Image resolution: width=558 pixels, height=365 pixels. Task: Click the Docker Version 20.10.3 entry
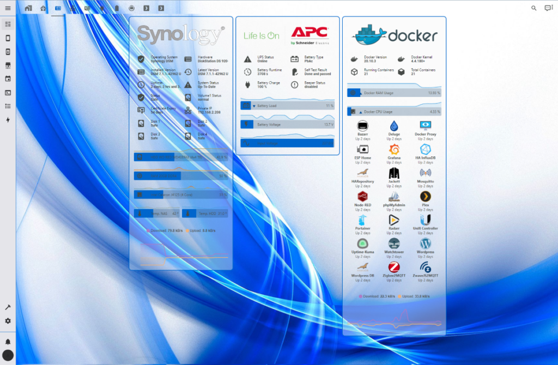[371, 59]
